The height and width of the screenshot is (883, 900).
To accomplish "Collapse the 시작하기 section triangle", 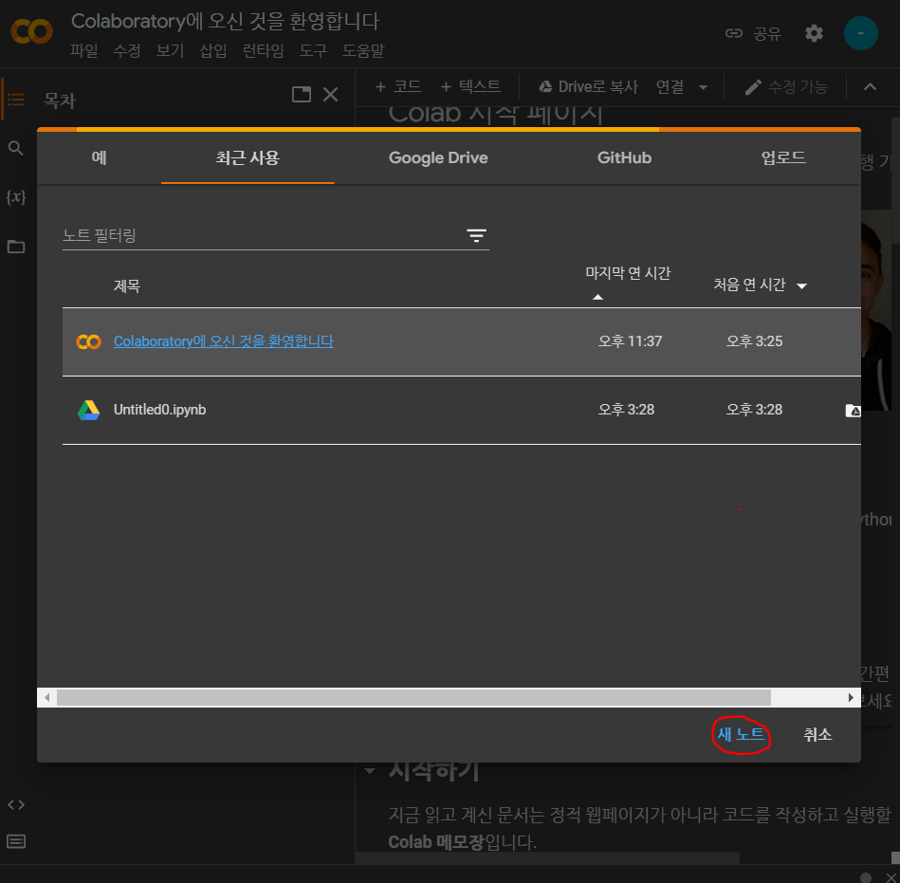I will click(370, 770).
